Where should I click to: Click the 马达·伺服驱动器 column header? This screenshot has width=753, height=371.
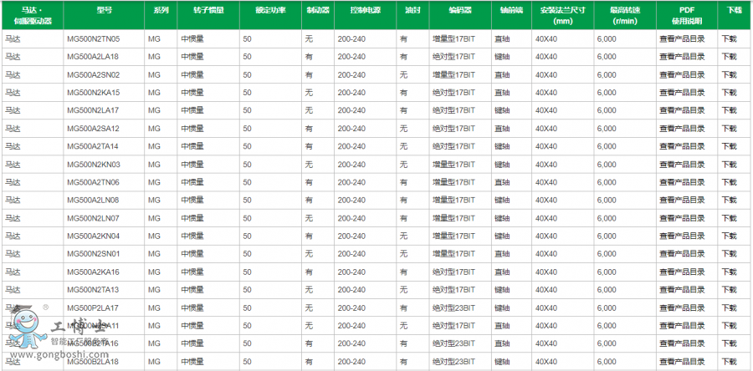(32, 15)
